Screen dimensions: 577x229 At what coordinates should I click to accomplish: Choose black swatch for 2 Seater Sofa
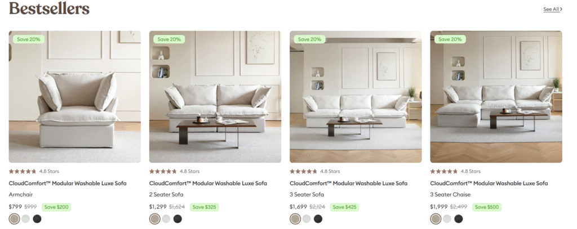177,219
